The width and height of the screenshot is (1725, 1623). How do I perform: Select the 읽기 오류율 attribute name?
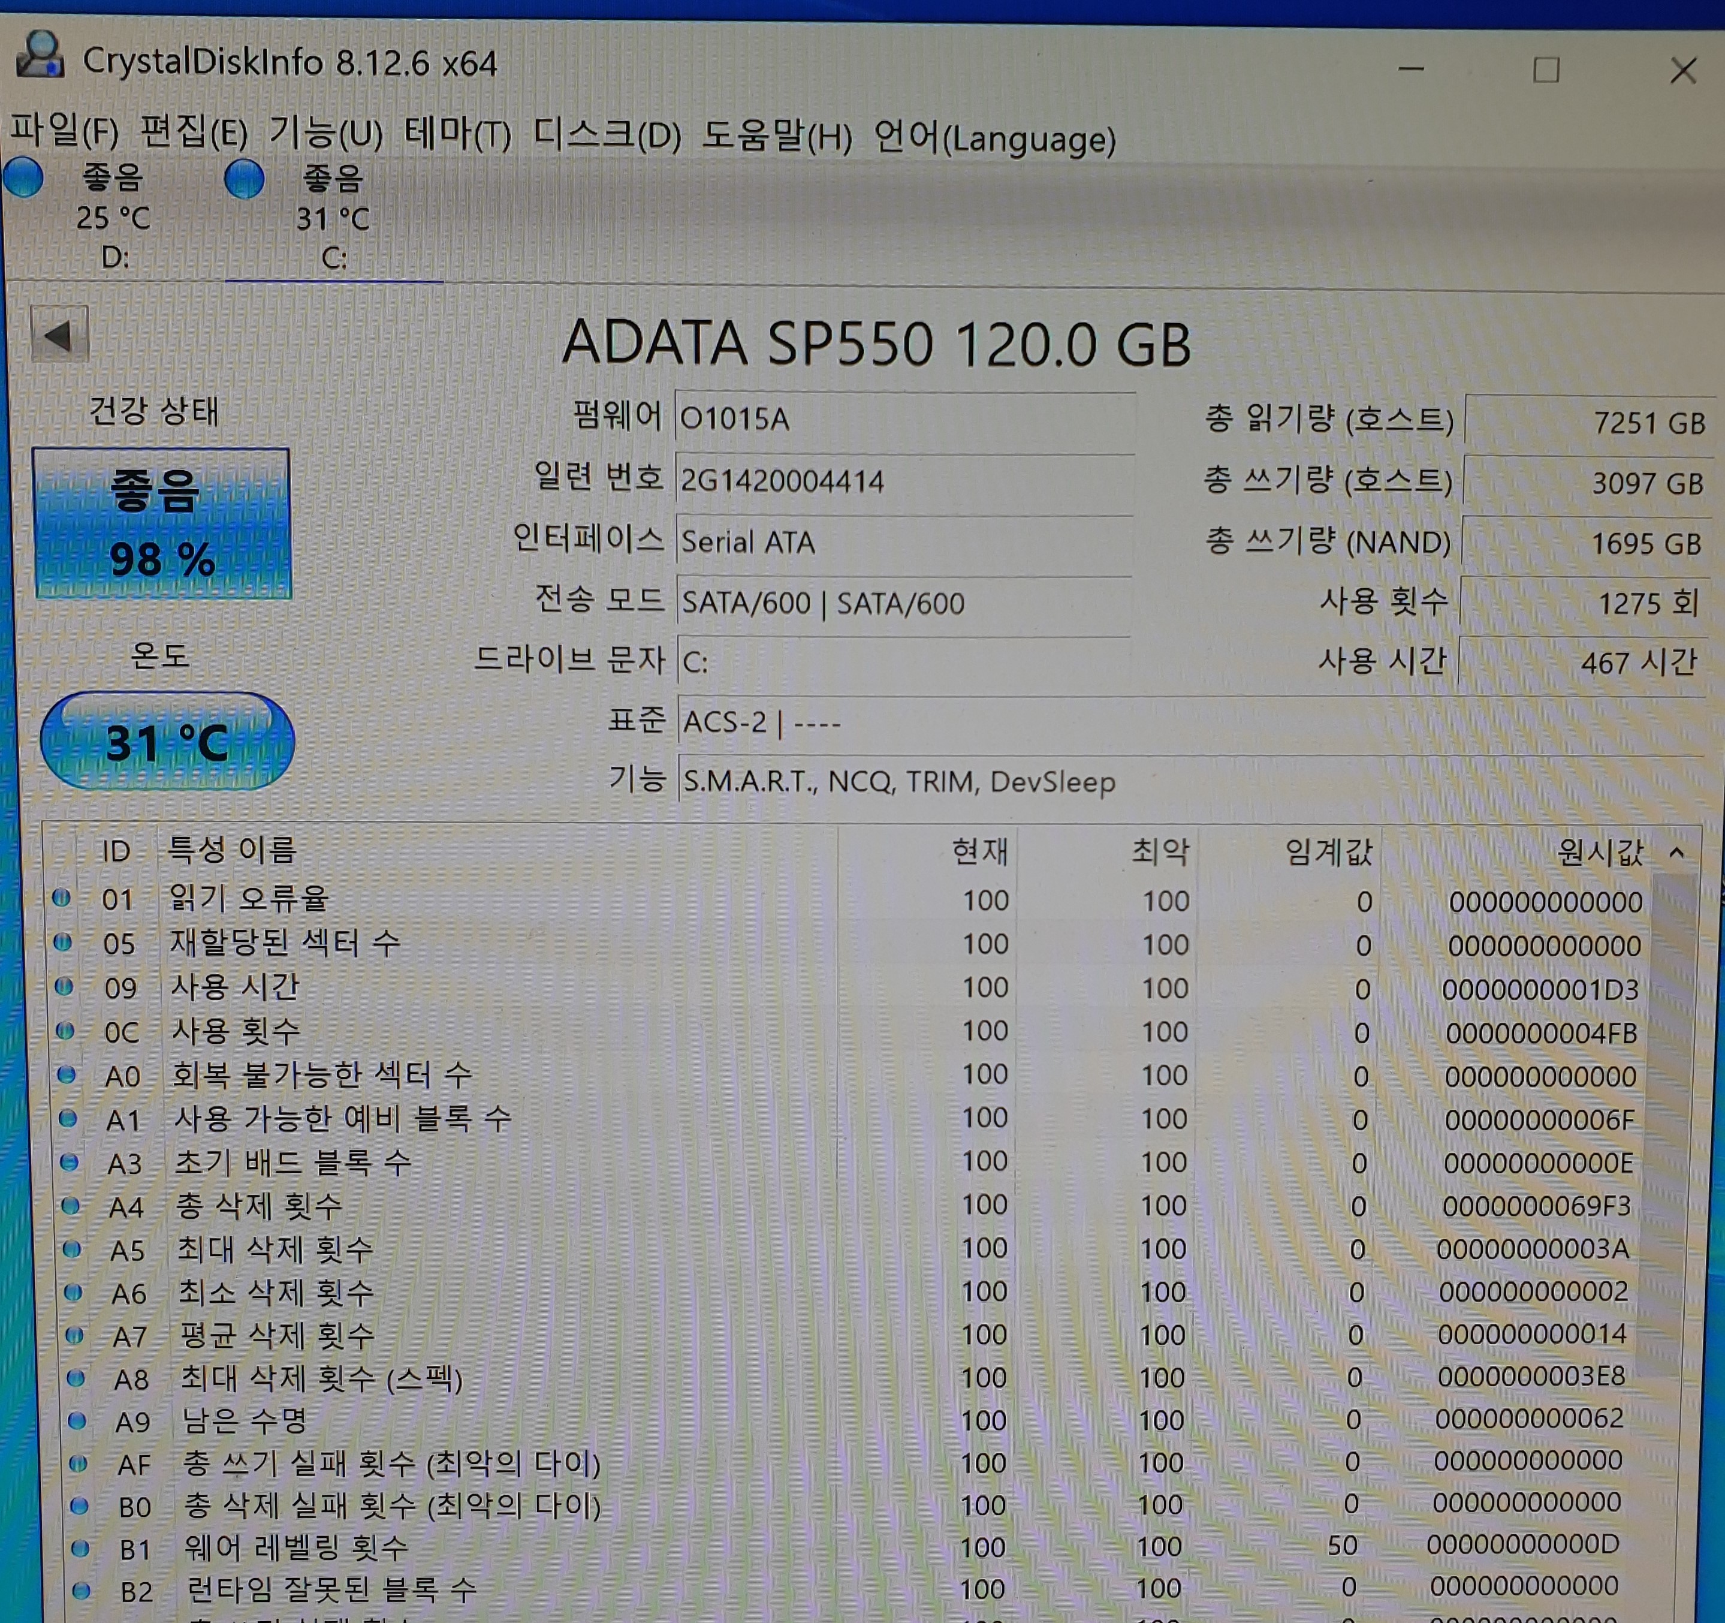[249, 898]
